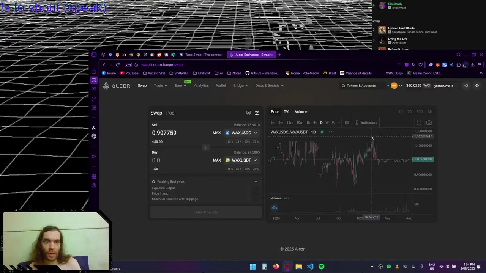Open a new browser tab

(279, 55)
